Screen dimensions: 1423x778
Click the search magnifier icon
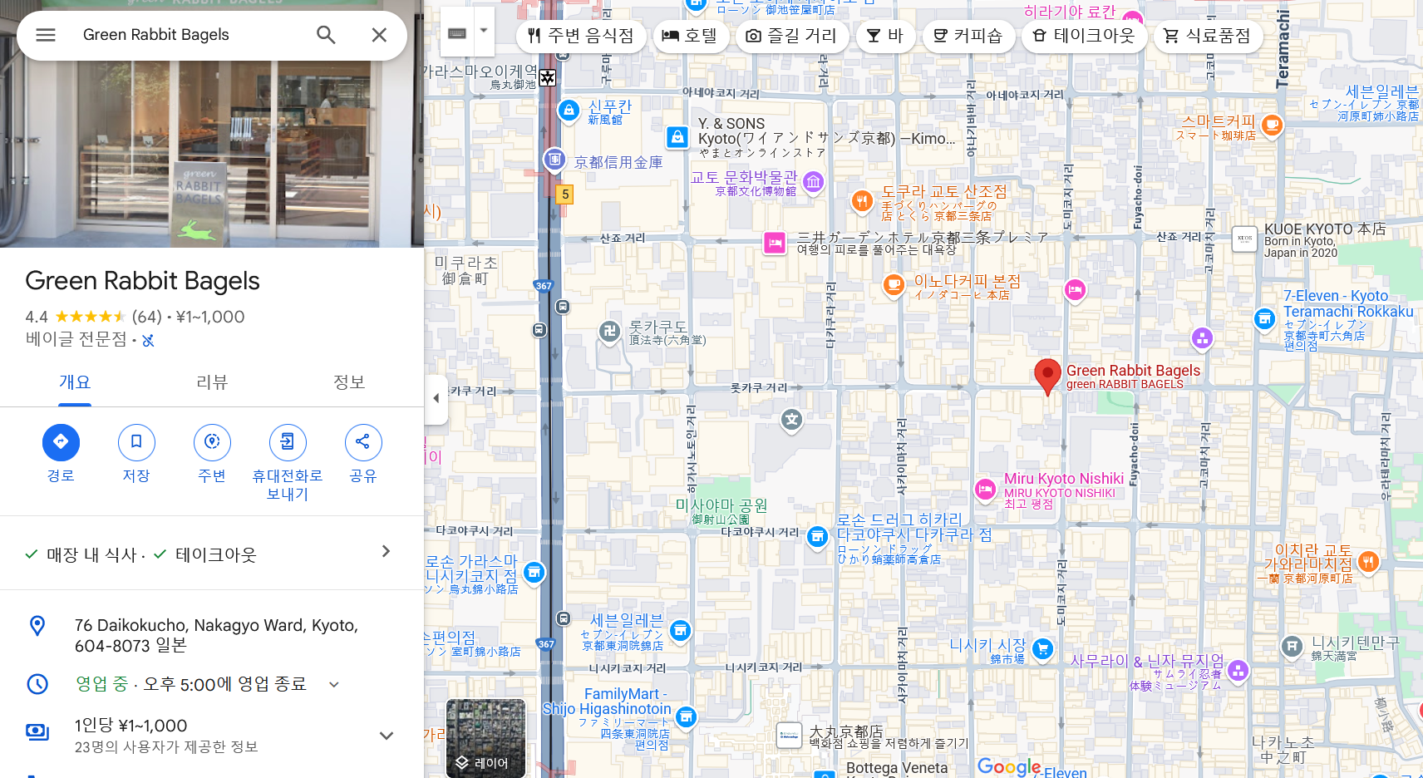point(326,35)
